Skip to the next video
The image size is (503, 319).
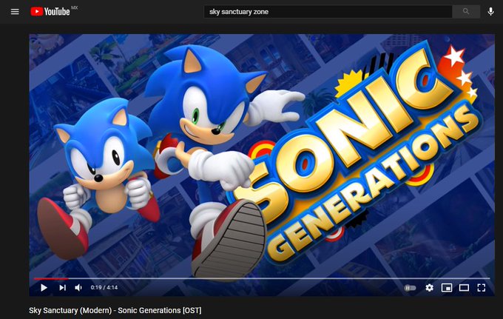[63, 288]
